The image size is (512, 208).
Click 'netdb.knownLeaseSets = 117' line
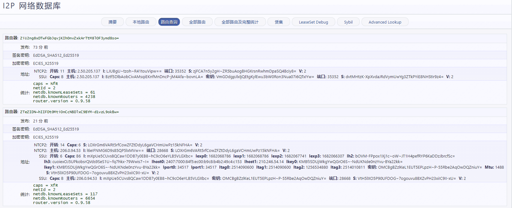65,194
